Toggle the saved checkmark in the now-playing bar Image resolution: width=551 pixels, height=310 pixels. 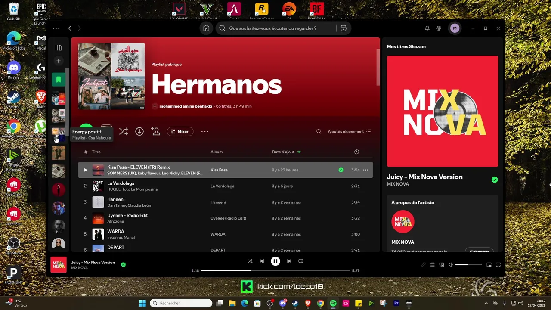click(x=123, y=264)
